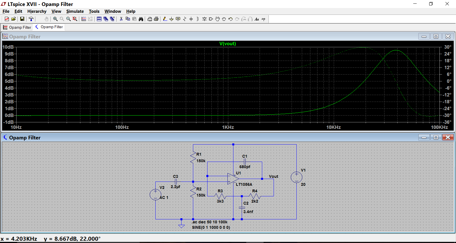Click the New Schematic toolbar icon
This screenshot has width=456, height=243.
tap(7, 19)
